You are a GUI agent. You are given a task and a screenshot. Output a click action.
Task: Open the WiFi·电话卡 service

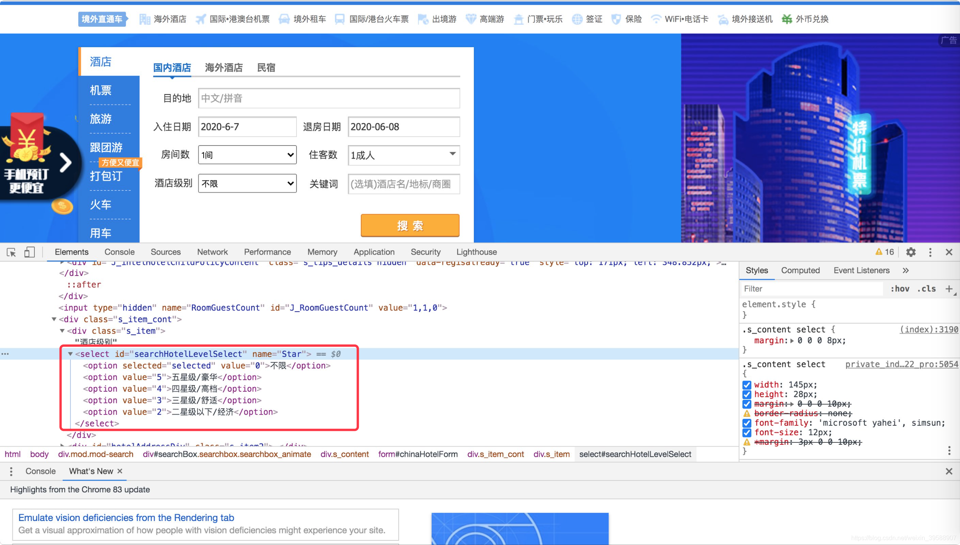686,19
